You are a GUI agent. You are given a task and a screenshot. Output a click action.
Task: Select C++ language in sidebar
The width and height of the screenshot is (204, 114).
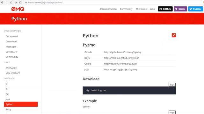coord(8,89)
